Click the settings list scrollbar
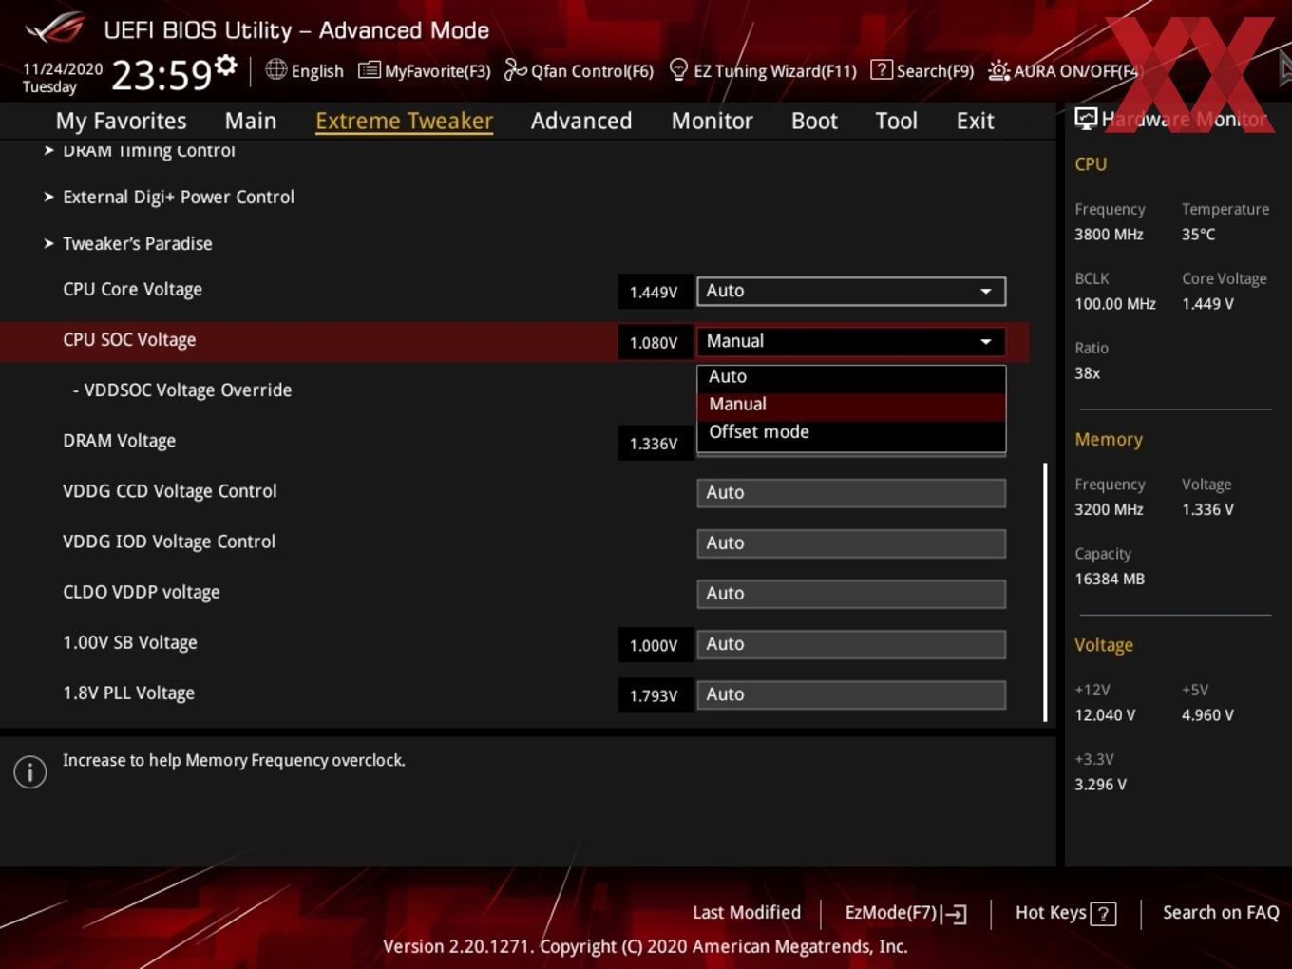Image resolution: width=1292 pixels, height=969 pixels. coord(1045,592)
